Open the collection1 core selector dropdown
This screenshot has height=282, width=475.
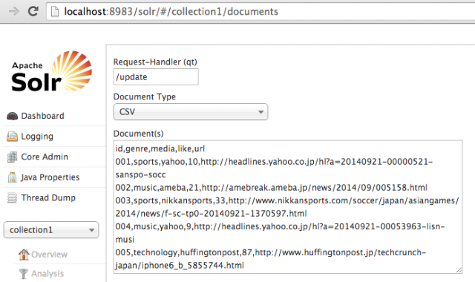pos(51,230)
